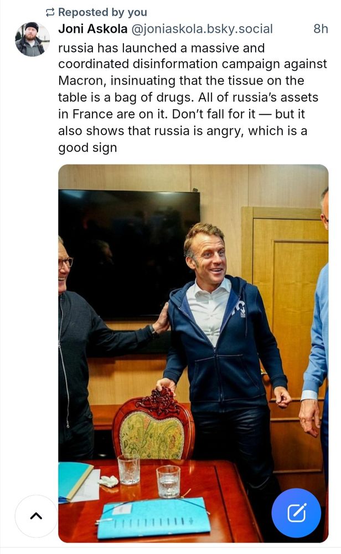Click the text line "in France are on it"

[115, 114]
